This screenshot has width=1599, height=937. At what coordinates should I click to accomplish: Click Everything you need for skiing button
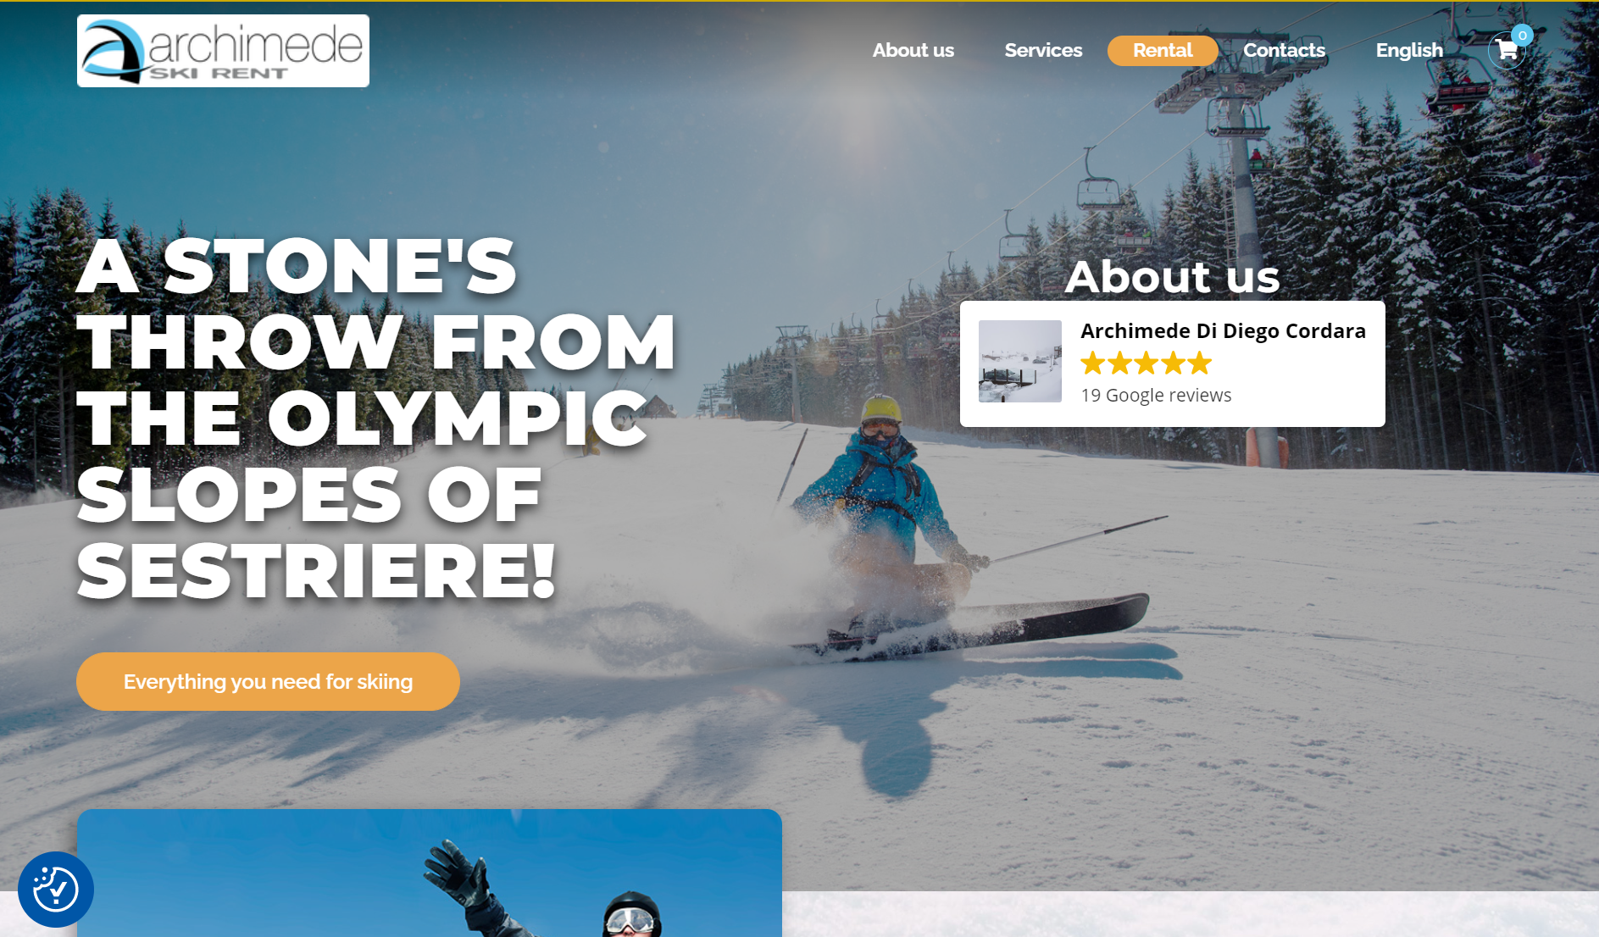(x=268, y=681)
